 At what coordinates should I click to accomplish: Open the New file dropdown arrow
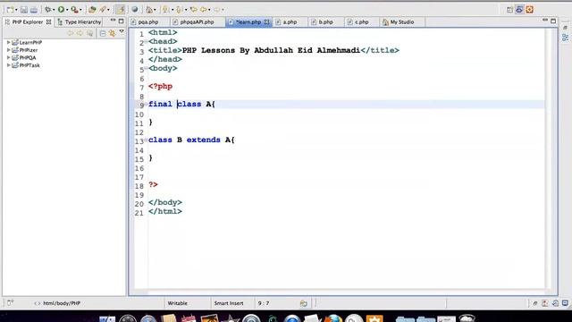click(x=16, y=10)
